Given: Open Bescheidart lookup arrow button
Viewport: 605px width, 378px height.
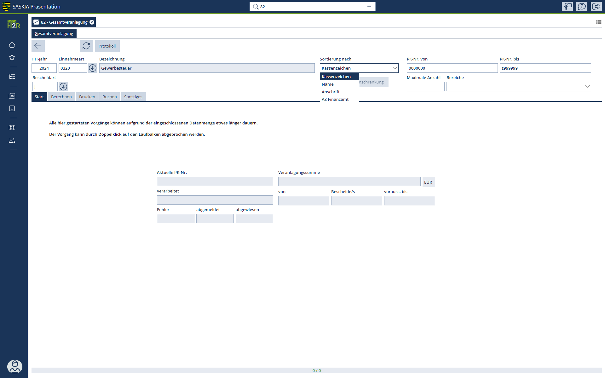Looking at the screenshot, I should pyautogui.click(x=63, y=87).
